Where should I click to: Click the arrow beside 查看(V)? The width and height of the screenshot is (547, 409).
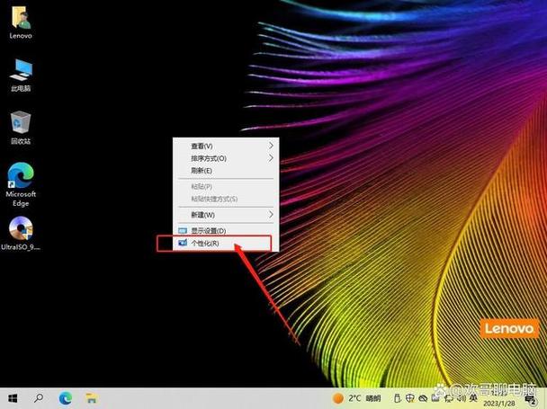(271, 146)
